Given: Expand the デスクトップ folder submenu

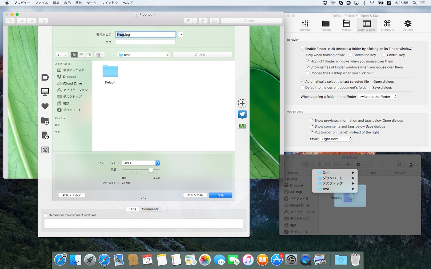Looking at the screenshot, I should click(x=335, y=183).
